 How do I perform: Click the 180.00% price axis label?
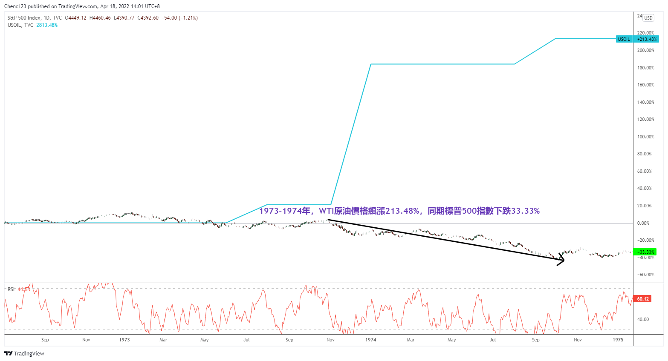pos(645,68)
